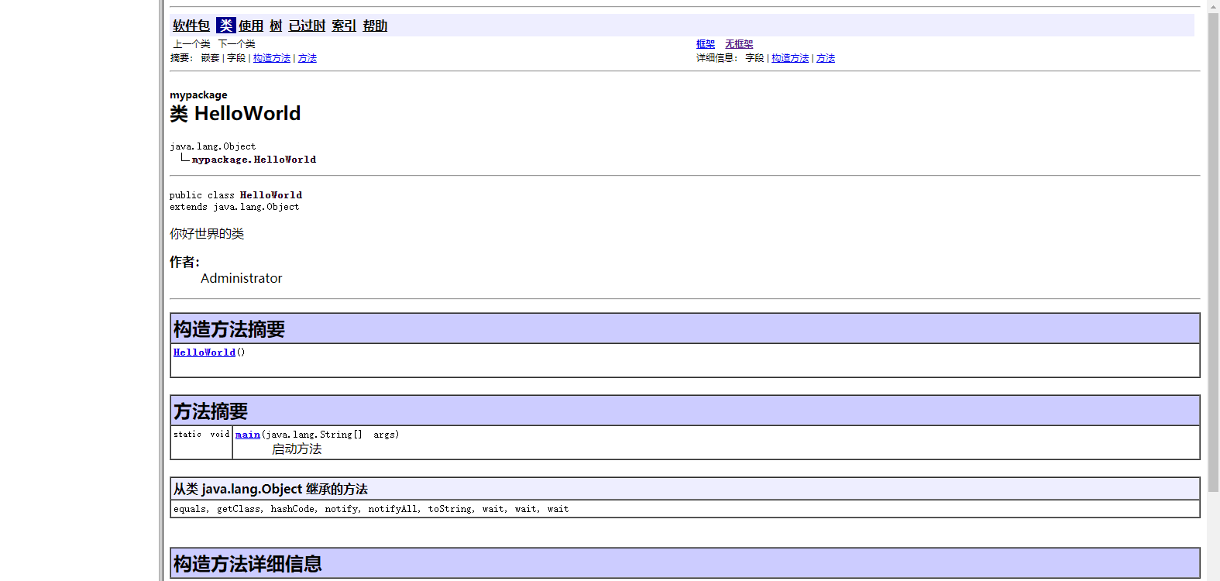The height and width of the screenshot is (581, 1220).
Task: Jump to 方法 in the 详细信息 row
Action: click(x=826, y=58)
